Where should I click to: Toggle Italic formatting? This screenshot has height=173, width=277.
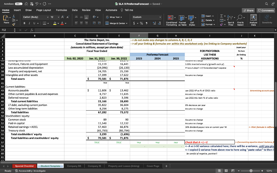tap(29, 23)
